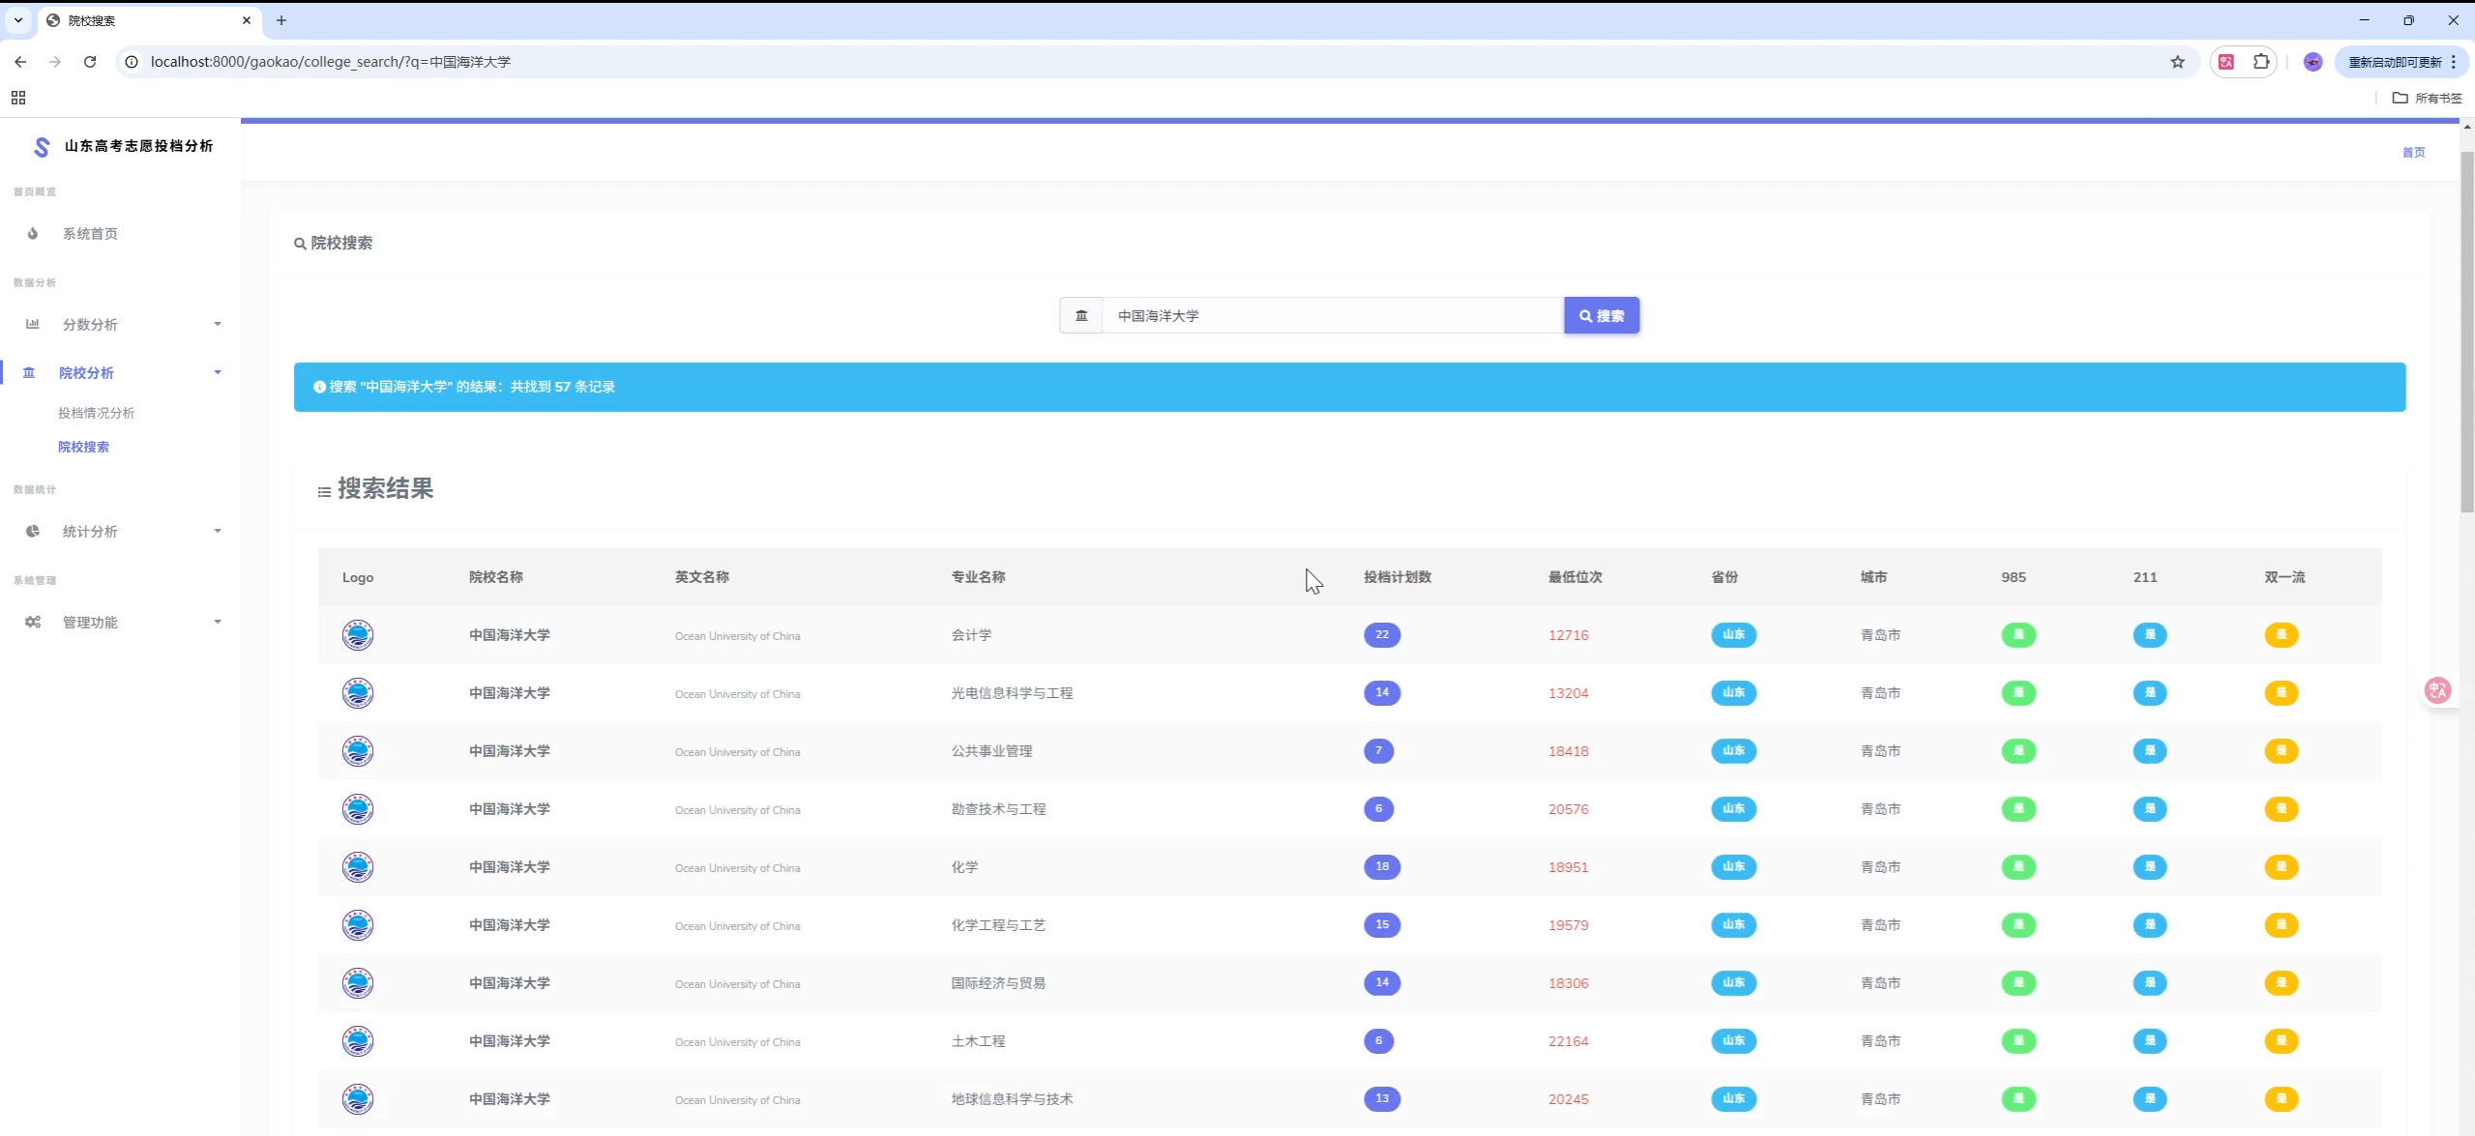
Task: Click the browser back arrow
Action: pyautogui.click(x=20, y=62)
